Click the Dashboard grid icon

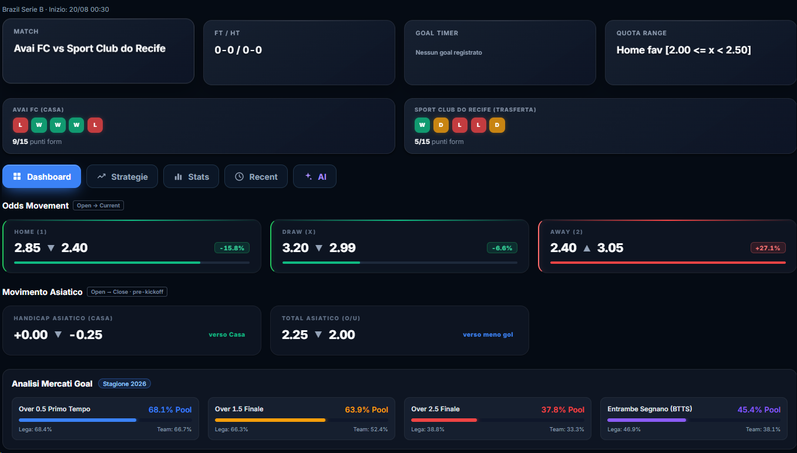(x=17, y=176)
